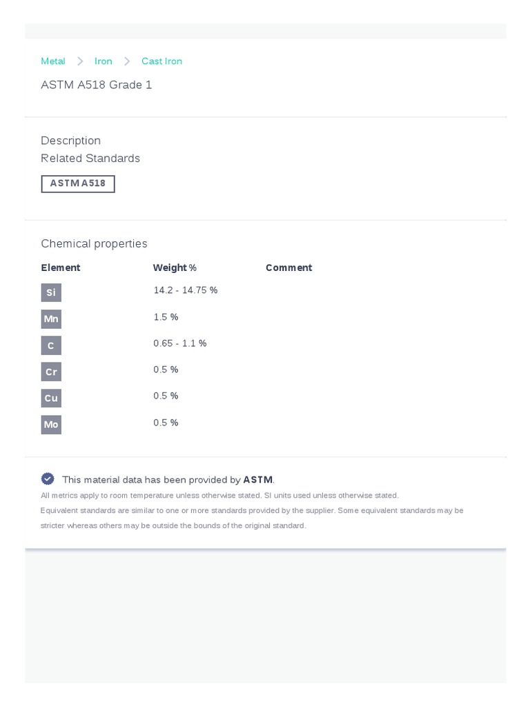Click the Mn element badge
The width and height of the screenshot is (530, 706).
click(51, 319)
